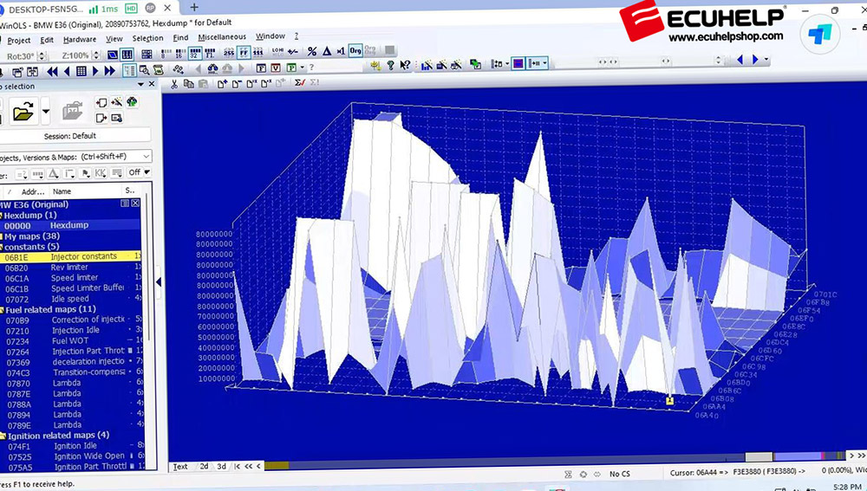The image size is (867, 491).
Task: Click the x1 factor button
Action: tap(341, 51)
